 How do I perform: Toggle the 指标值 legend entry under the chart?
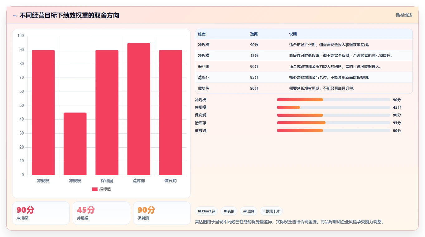click(101, 189)
